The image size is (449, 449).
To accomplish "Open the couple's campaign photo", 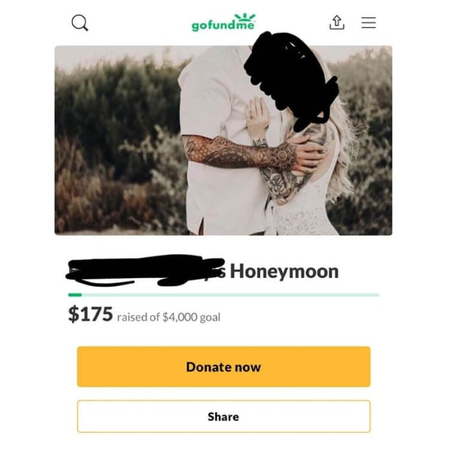I will [x=223, y=140].
